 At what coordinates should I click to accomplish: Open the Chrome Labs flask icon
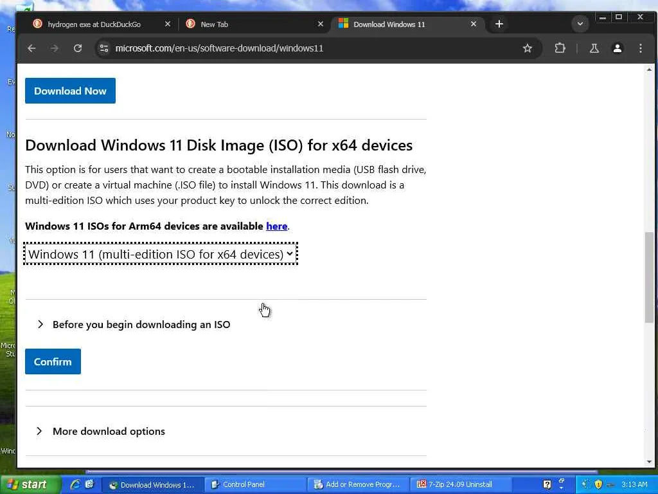pos(594,48)
